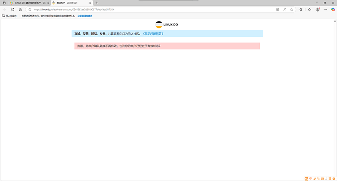
Task: Click the browser refresh icon
Action: coord(13,9)
